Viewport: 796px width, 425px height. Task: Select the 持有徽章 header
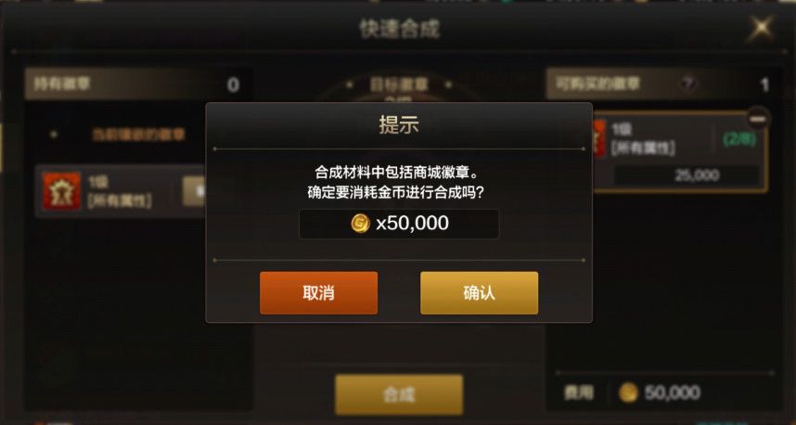click(x=138, y=84)
